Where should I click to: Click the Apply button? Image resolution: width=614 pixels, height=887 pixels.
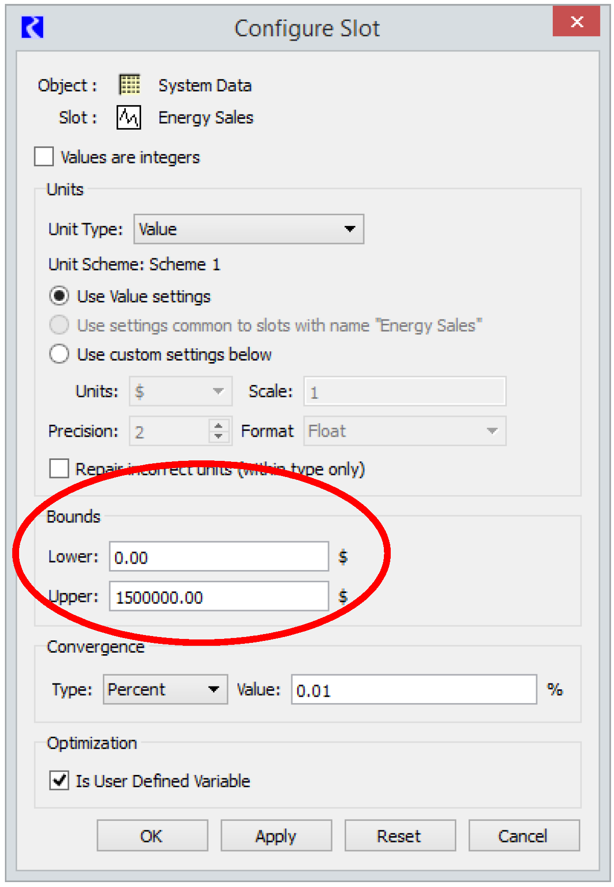point(276,836)
